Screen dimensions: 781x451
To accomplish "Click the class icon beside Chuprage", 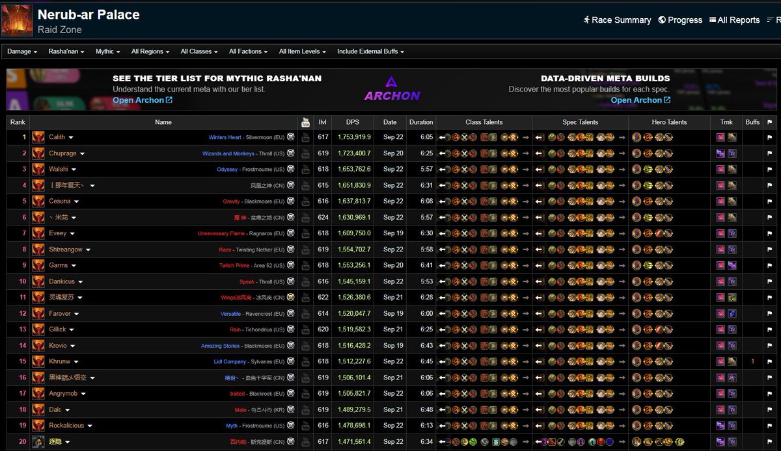I will coord(38,153).
